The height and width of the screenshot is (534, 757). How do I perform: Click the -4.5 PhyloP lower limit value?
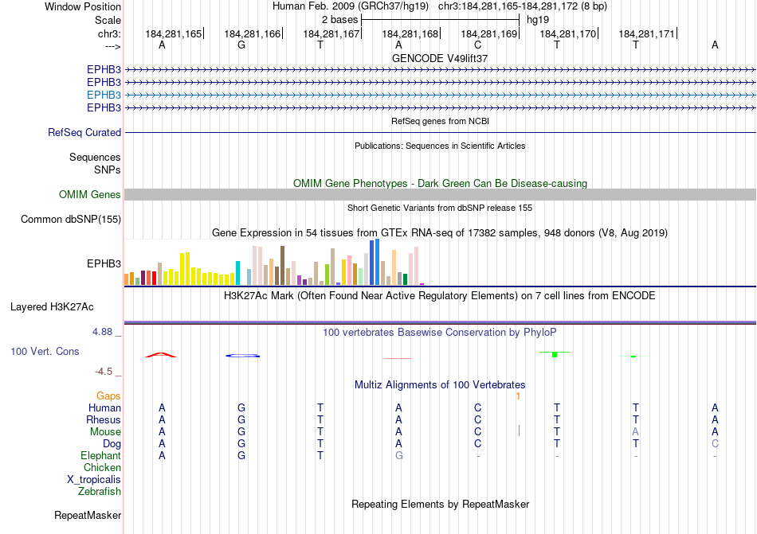pyautogui.click(x=104, y=372)
